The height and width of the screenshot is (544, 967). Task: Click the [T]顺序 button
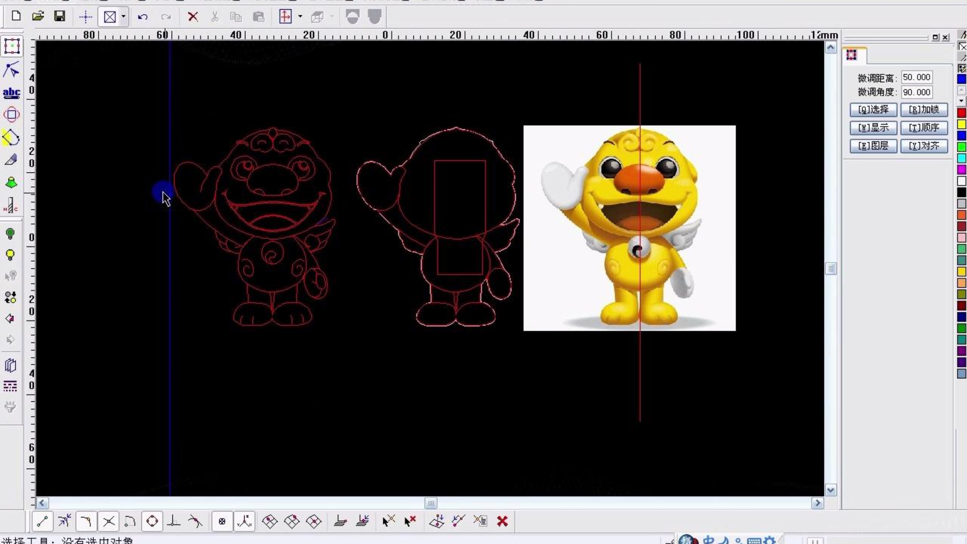[924, 128]
